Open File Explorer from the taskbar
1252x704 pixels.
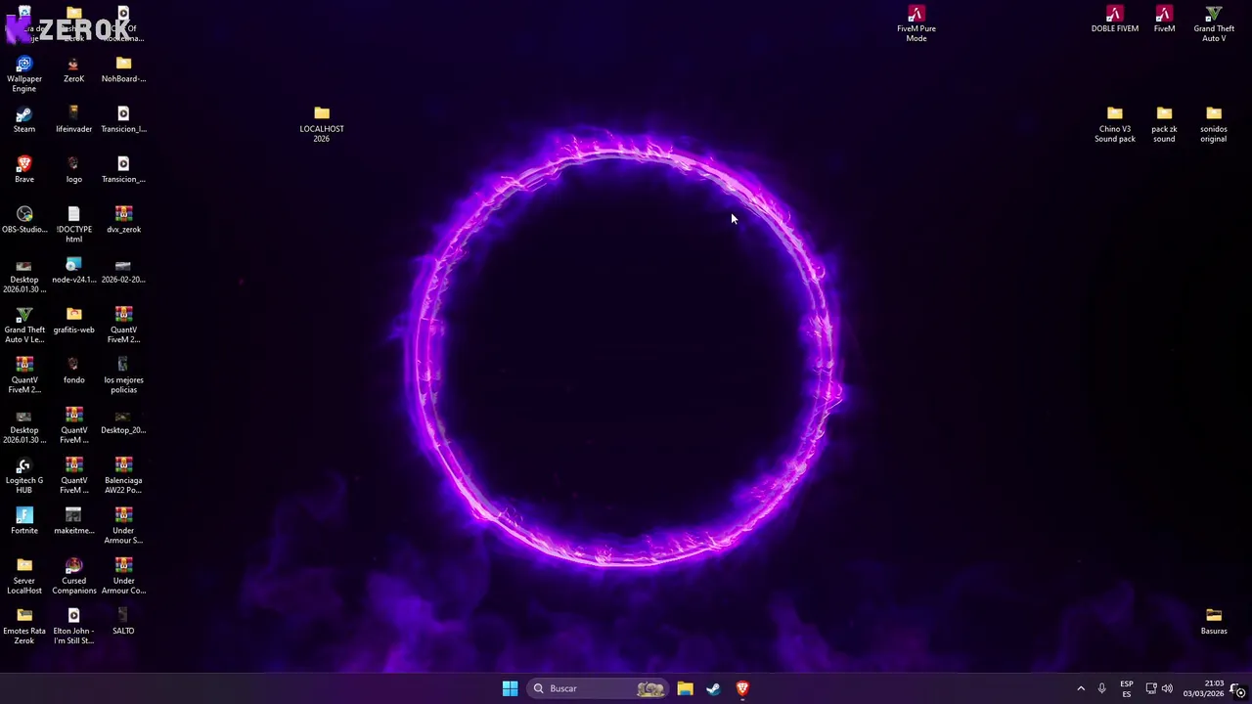685,688
